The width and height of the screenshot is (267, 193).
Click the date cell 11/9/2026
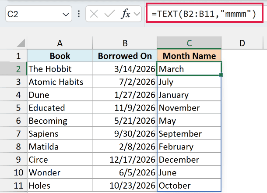125,107
